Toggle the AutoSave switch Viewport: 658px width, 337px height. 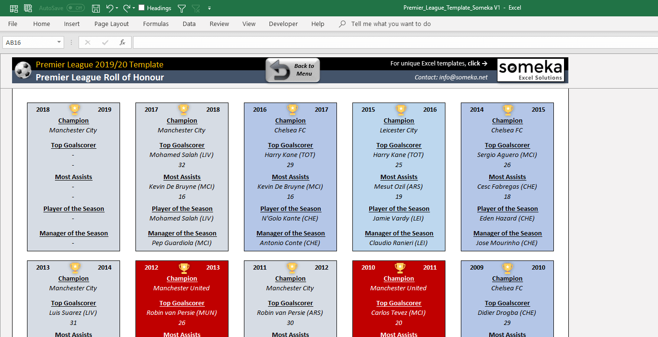click(x=75, y=8)
